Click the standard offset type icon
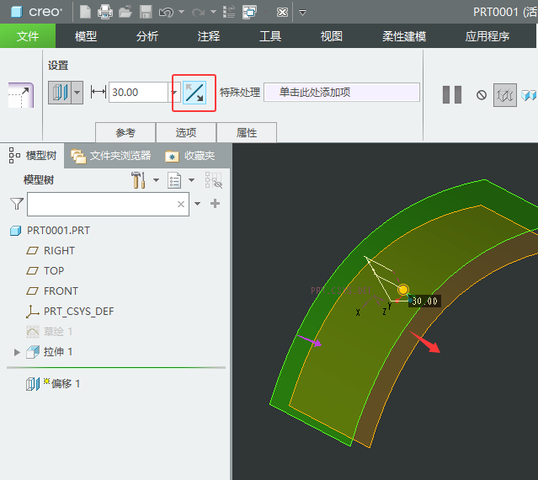Image resolution: width=538 pixels, height=480 pixels. pos(60,93)
